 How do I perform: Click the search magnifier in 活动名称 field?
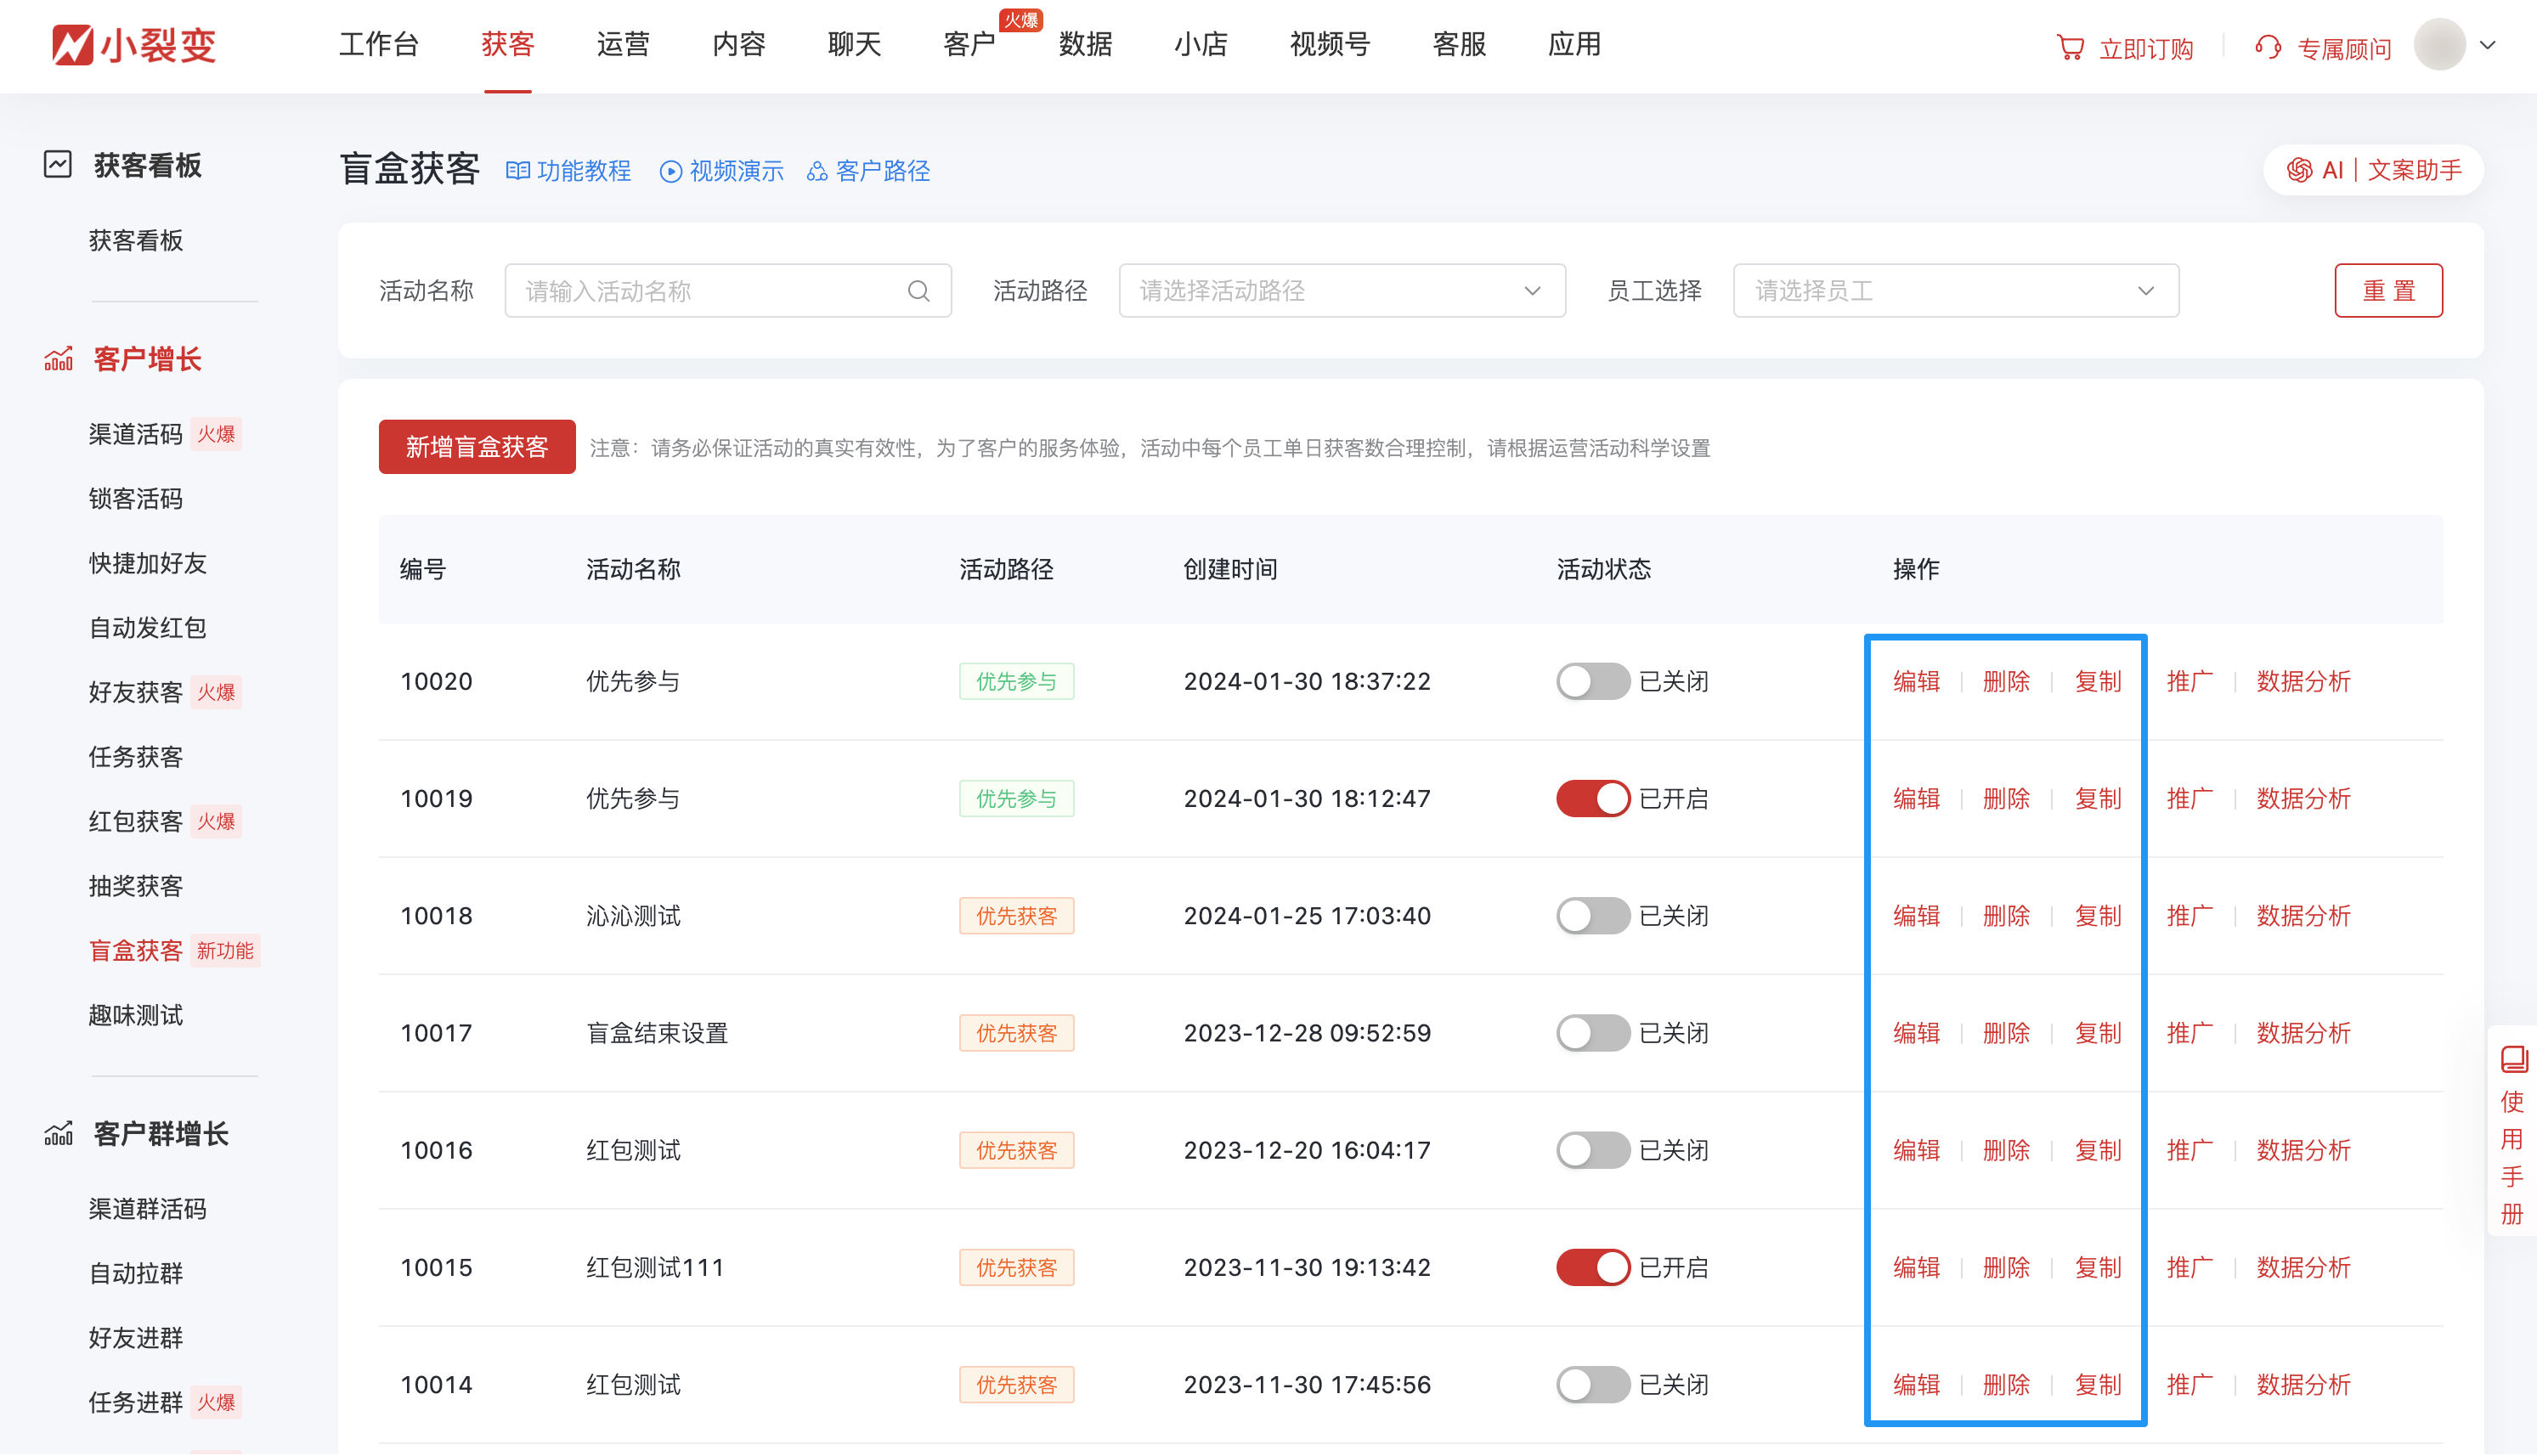(918, 291)
